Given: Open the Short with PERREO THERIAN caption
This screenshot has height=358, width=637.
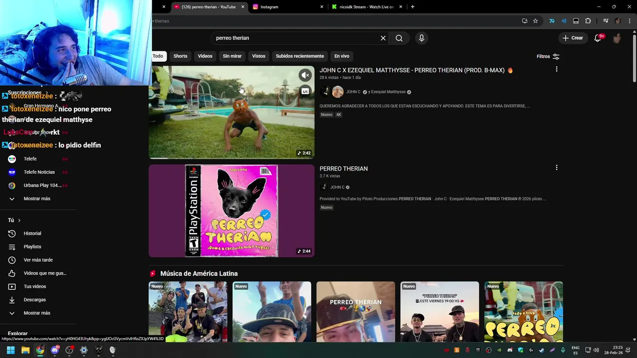Looking at the screenshot, I should coord(355,312).
